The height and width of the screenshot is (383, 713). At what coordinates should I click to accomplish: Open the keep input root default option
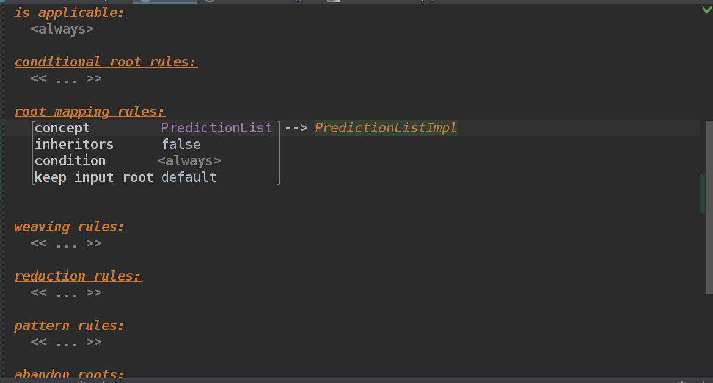tap(189, 177)
